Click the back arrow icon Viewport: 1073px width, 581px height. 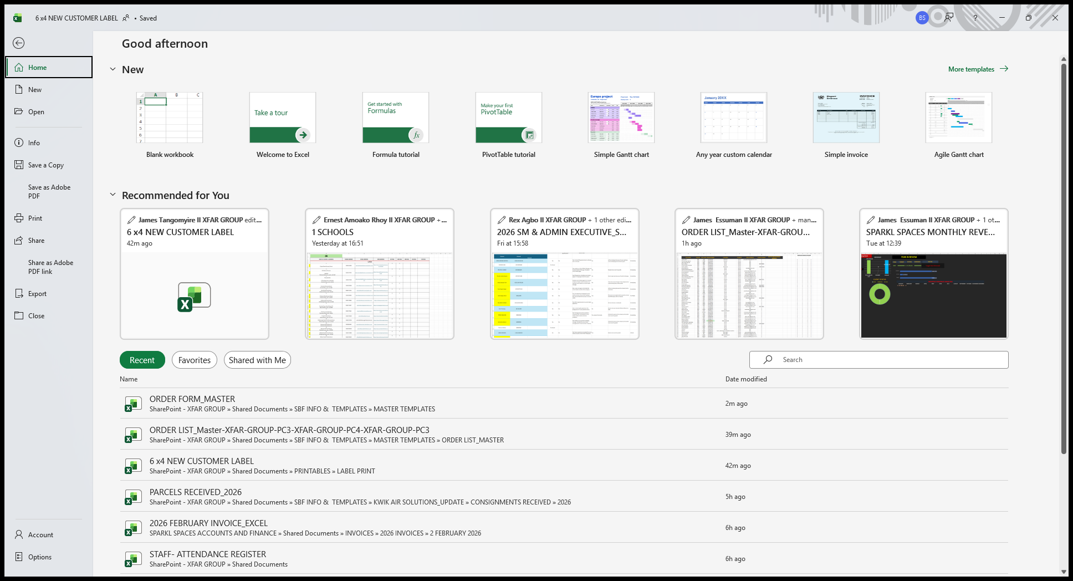19,43
